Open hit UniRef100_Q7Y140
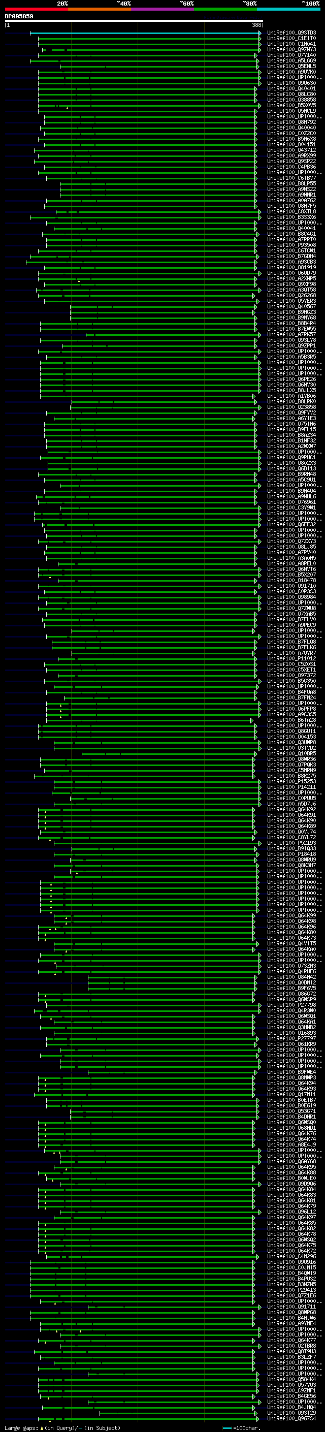Screen dimensions: 325x1432 click(x=291, y=55)
